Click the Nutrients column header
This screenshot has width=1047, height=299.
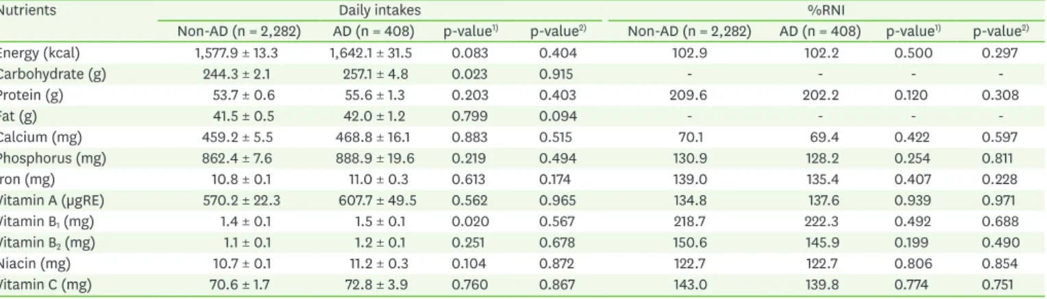pos(23,12)
